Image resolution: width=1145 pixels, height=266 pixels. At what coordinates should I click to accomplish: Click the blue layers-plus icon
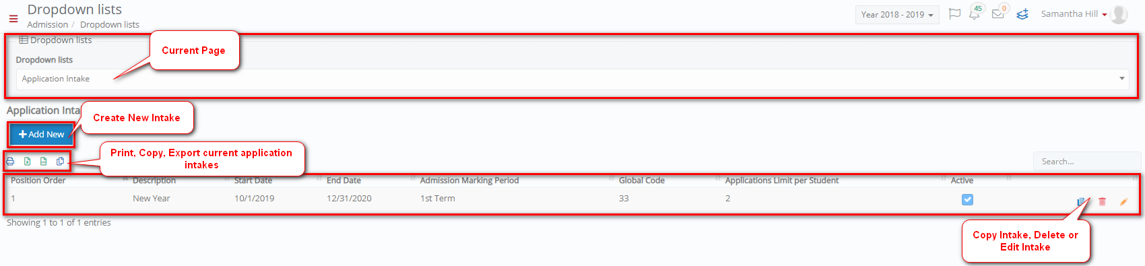pos(1022,14)
